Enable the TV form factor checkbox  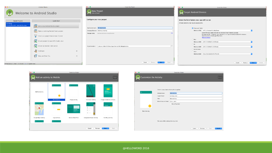coord(193,44)
